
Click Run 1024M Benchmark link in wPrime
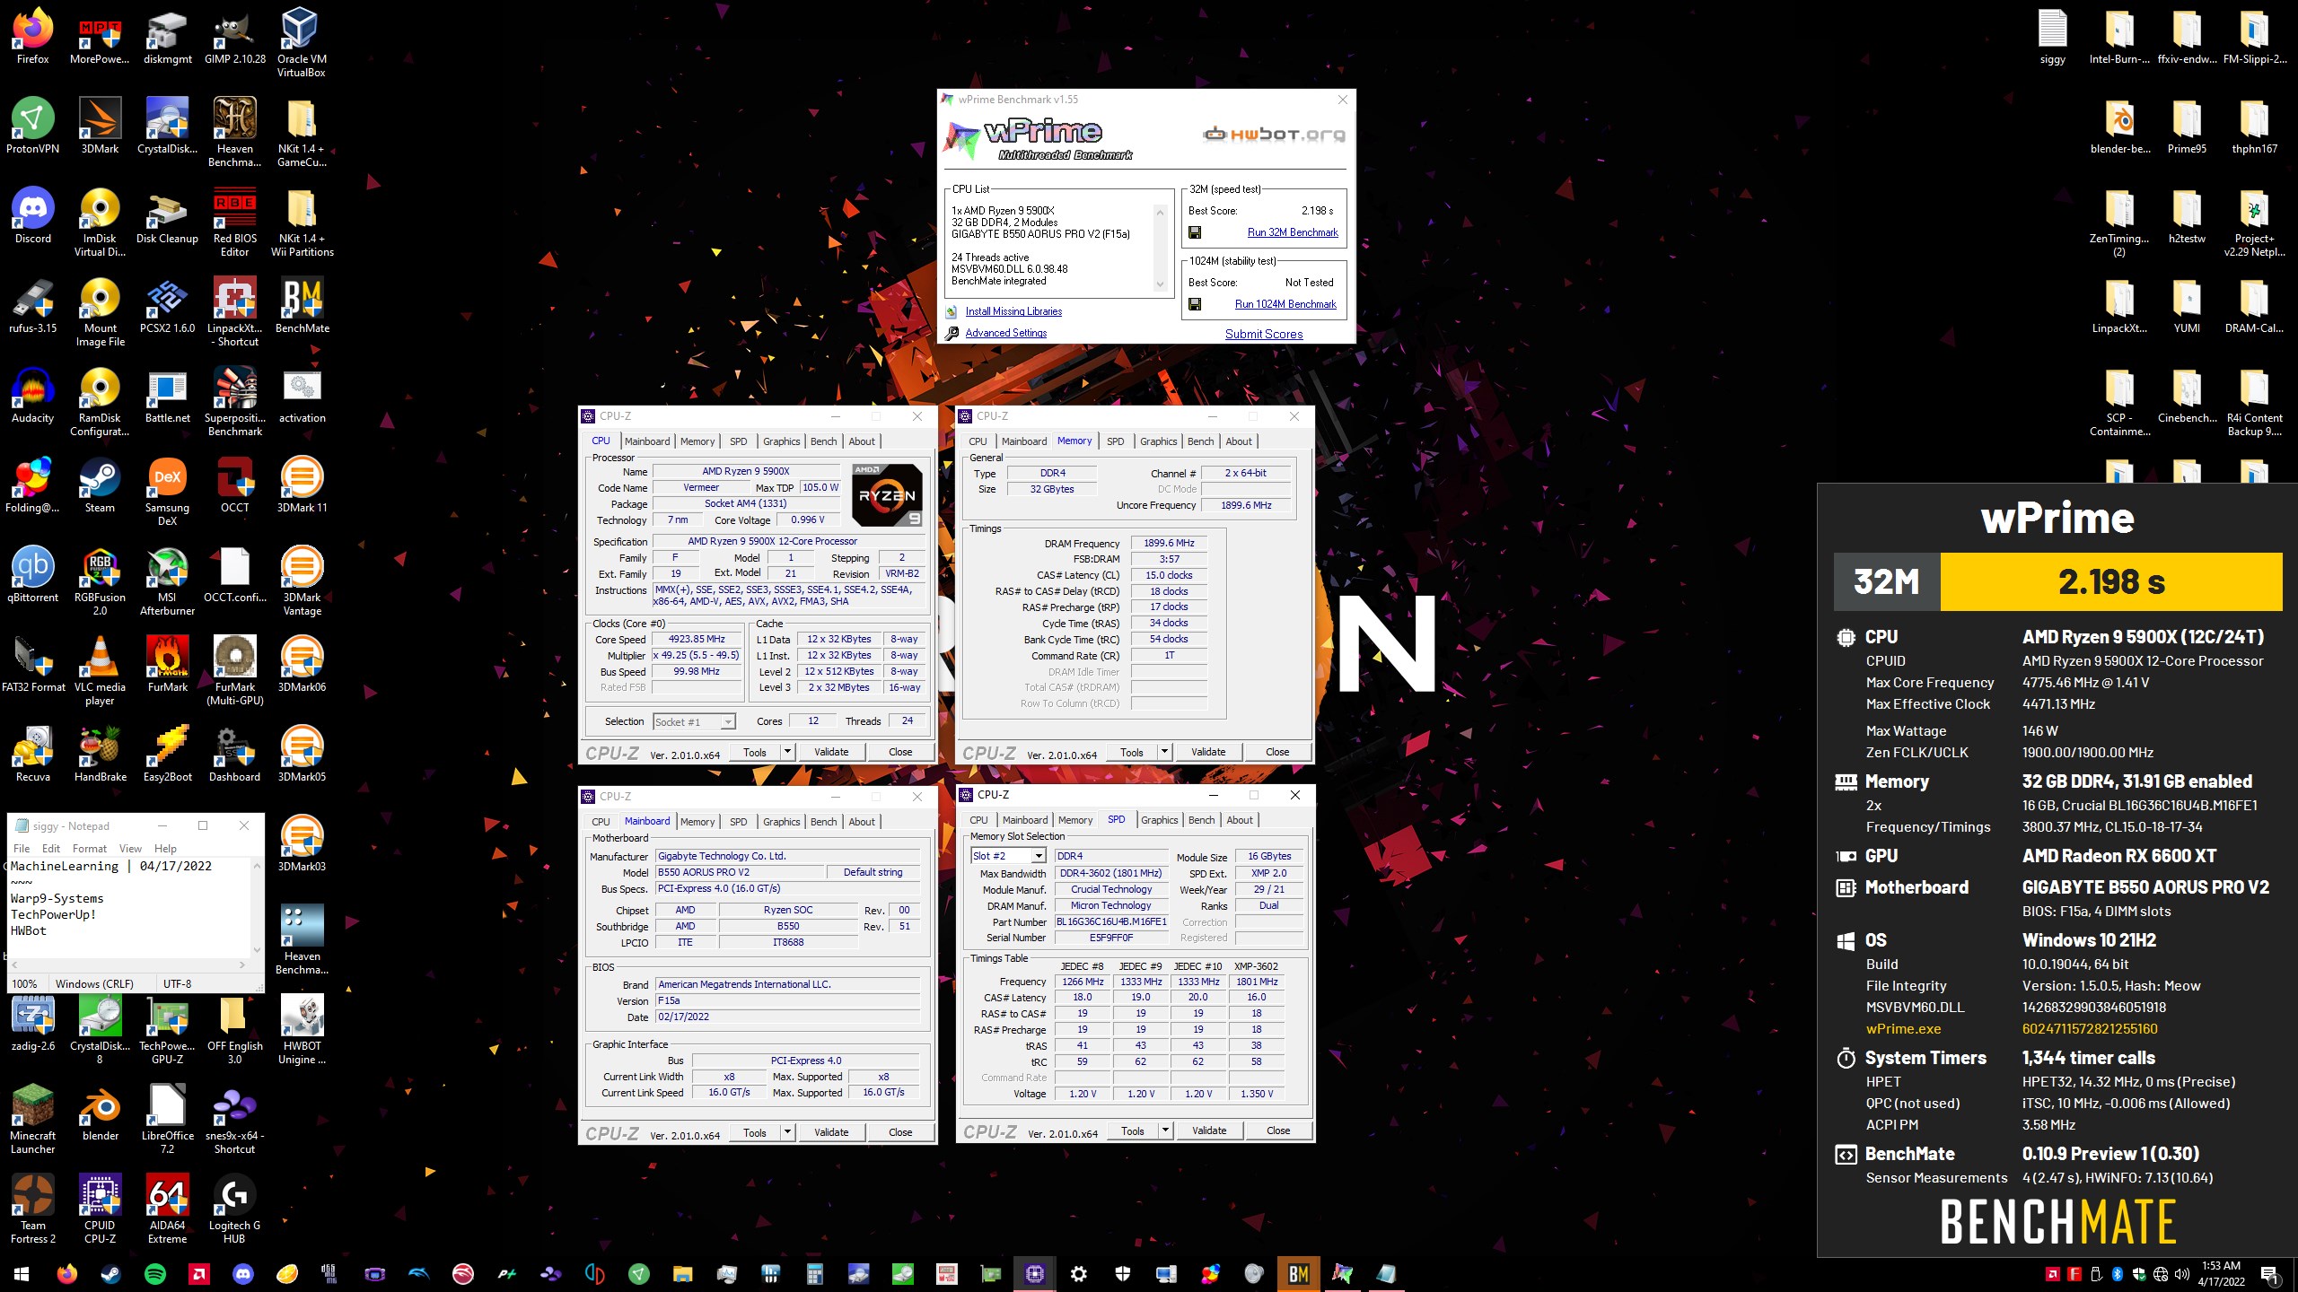point(1285,304)
